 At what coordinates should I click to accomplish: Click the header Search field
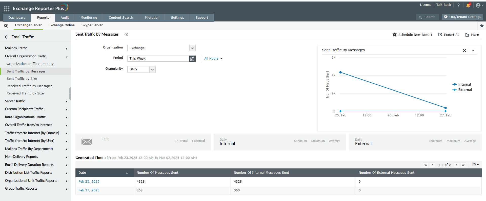click(428, 17)
